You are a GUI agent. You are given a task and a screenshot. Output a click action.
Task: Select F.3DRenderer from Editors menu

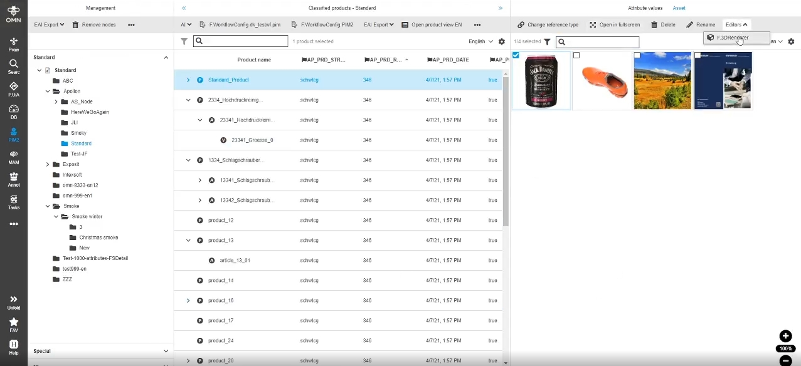tap(736, 38)
